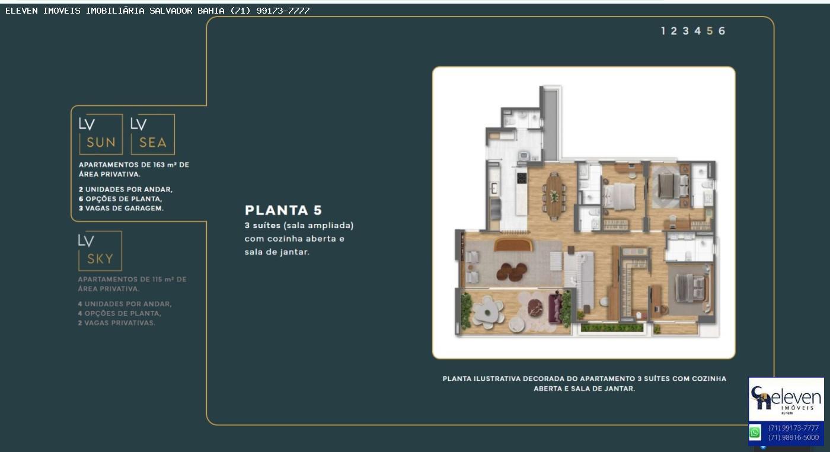Screen dimensions: 830x452
Task: Click the Eleven Imoveis header text at top
Action: pos(157,11)
